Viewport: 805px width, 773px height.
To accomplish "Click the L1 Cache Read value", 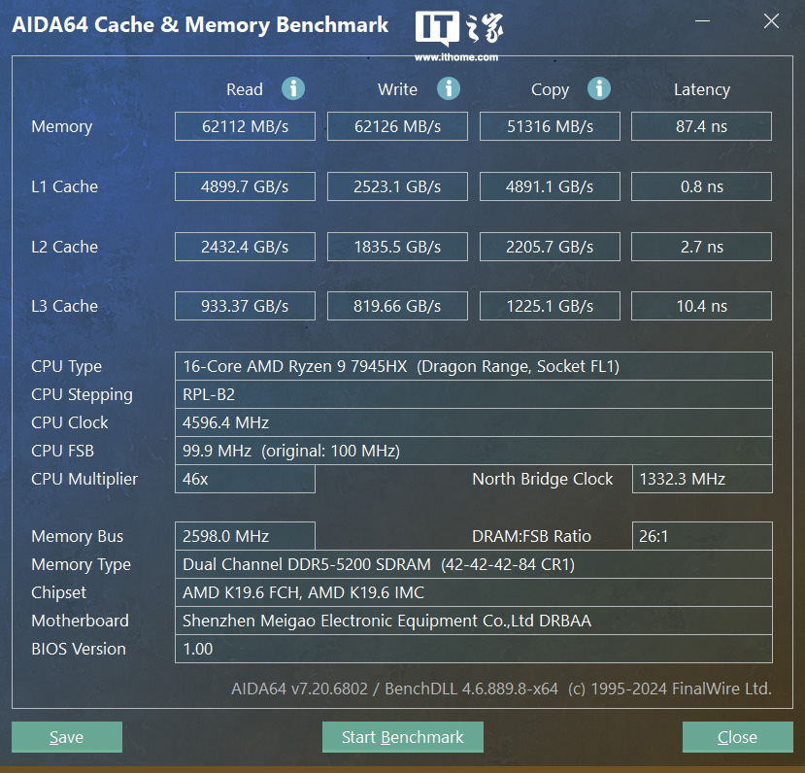I will [x=245, y=186].
